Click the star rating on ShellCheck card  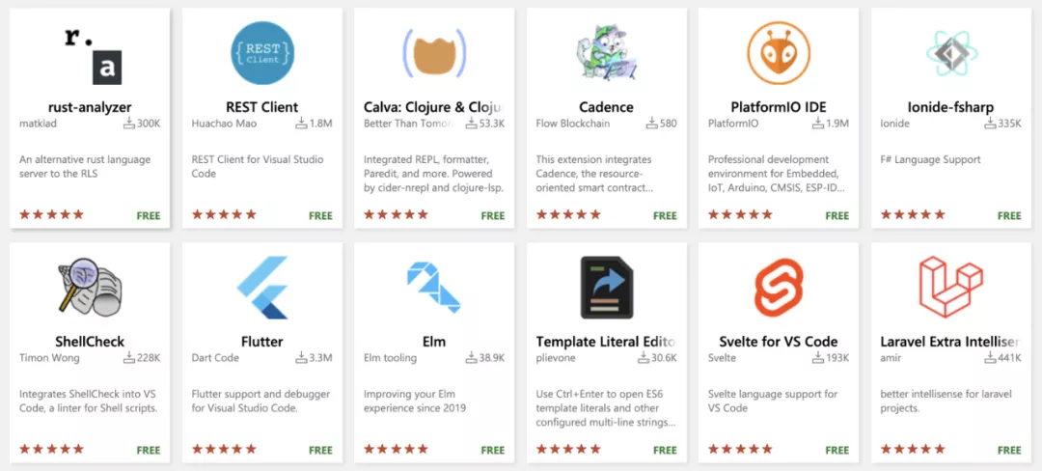pyautogui.click(x=51, y=449)
